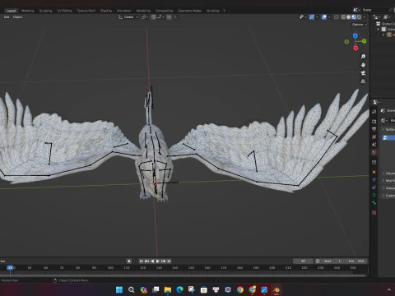Go to the Shading workspace tab
The height and width of the screenshot is (296, 395).
[106, 11]
